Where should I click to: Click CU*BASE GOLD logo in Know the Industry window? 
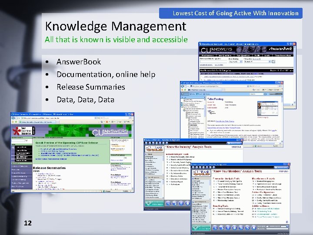[153, 148]
